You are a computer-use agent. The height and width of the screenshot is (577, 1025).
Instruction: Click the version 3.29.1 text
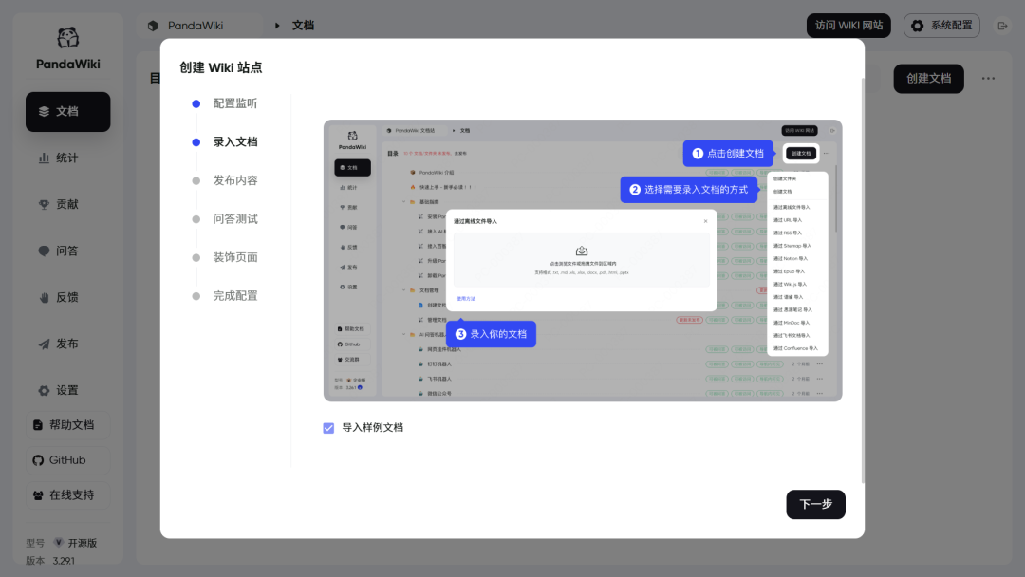tap(64, 561)
